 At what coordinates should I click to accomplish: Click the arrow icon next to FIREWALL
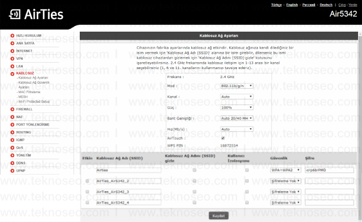coord(12,109)
